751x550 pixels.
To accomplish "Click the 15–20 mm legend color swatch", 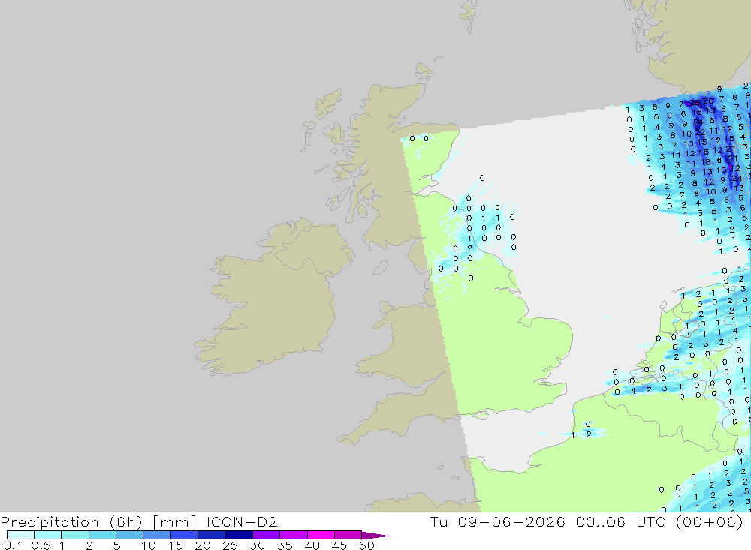I will [x=184, y=535].
